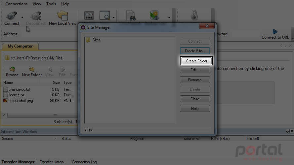Click the Rate (kBps) column header
The width and height of the screenshot is (294, 165).
pyautogui.click(x=220, y=139)
